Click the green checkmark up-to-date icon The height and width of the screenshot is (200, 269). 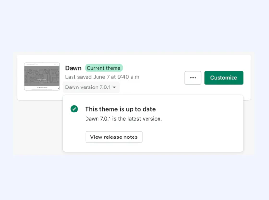(x=74, y=109)
